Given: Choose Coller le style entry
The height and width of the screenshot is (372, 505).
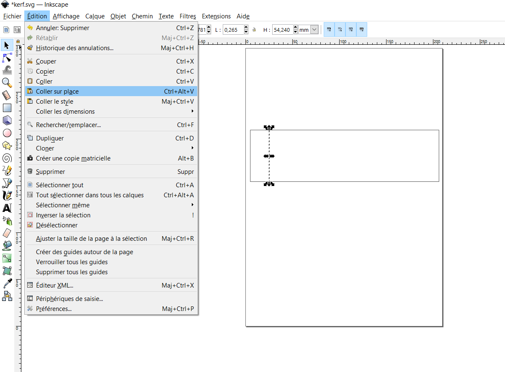Looking at the screenshot, I should 111,102.
